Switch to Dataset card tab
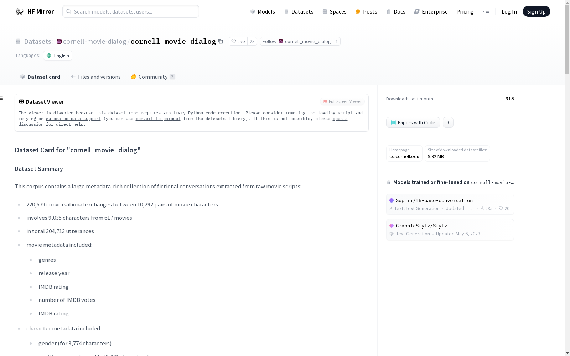570x356 pixels. (40, 77)
